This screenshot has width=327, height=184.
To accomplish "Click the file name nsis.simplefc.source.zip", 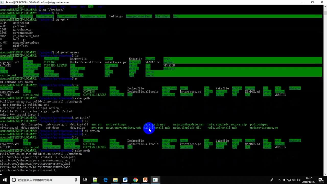I will pos(227,124).
